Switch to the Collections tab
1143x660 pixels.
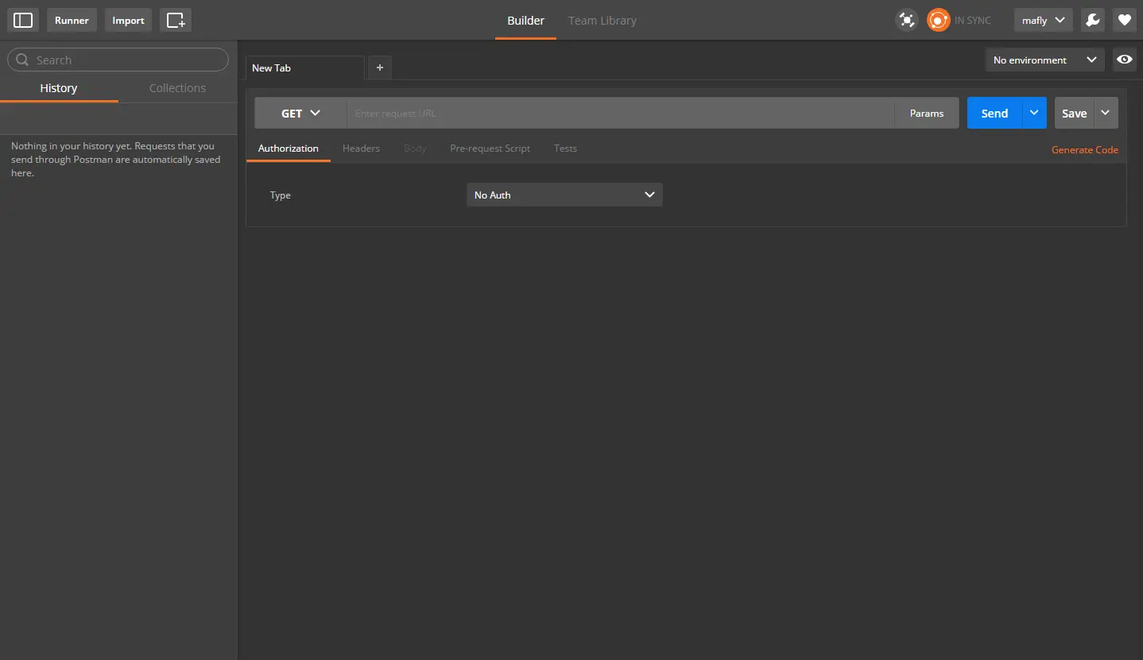(177, 87)
